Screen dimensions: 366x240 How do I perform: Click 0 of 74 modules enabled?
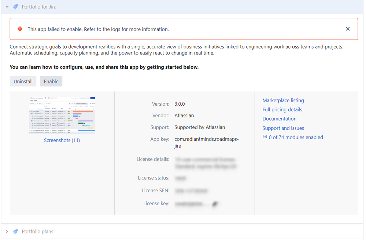tap(296, 137)
